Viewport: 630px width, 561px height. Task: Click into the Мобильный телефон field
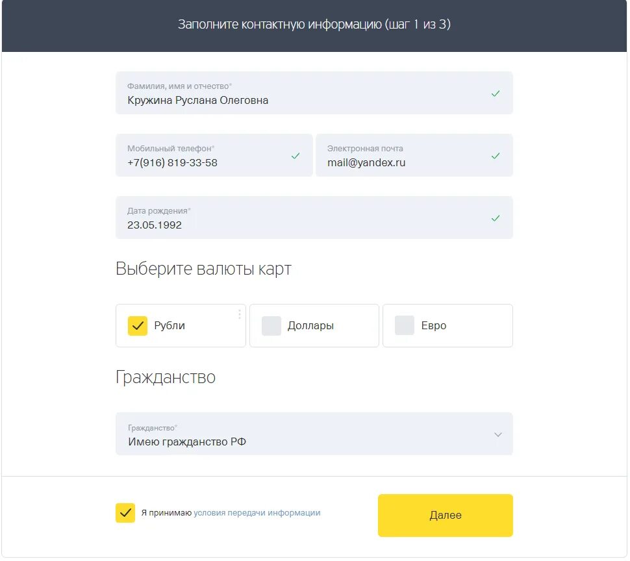tap(201, 162)
